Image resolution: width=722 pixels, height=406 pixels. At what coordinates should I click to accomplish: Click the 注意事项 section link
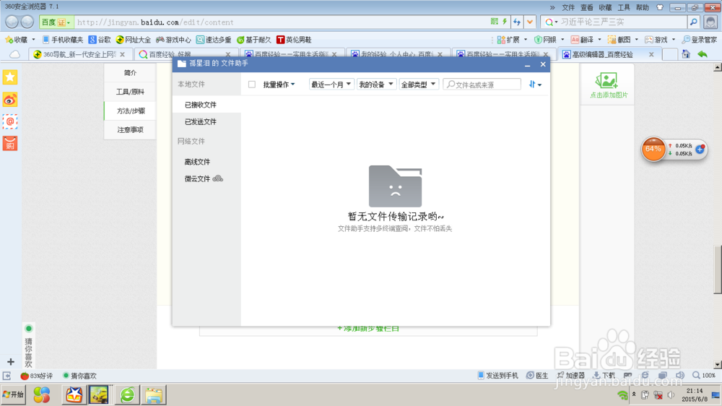coord(130,129)
